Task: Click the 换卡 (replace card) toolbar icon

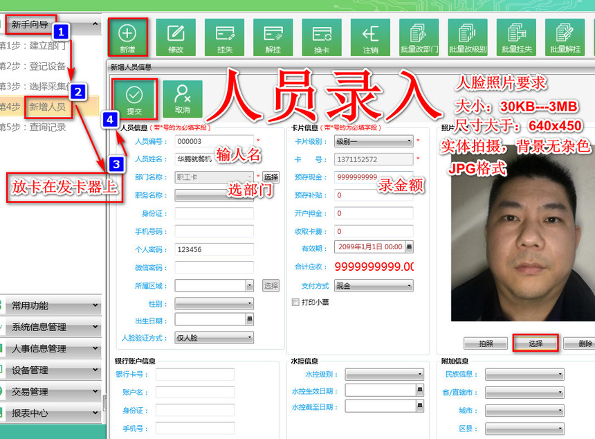Action: coord(322,37)
